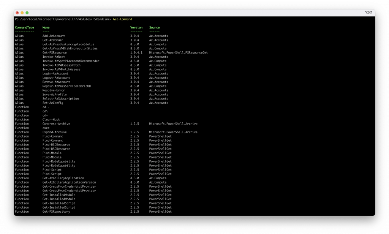Click the Version column header
Viewport: 389px width, 234px height.
click(136, 28)
